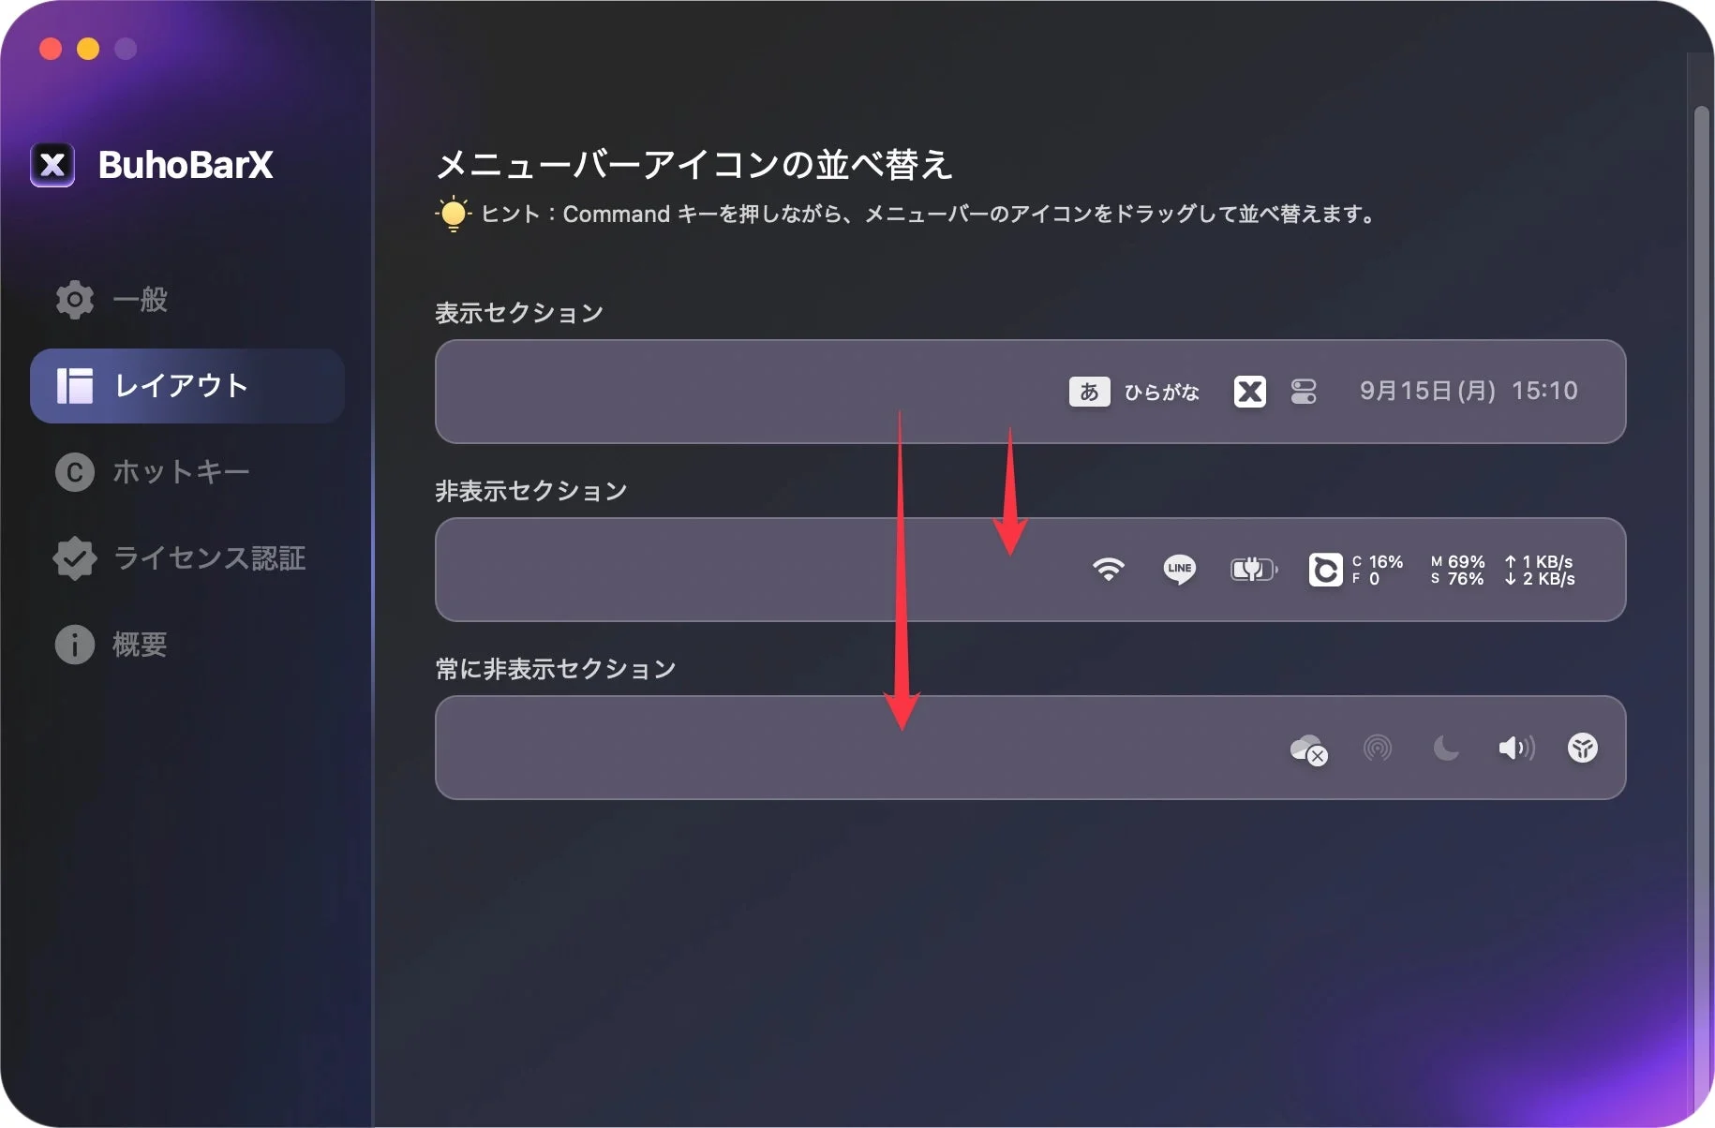Click the date 9月15日(月) display

coord(1424,391)
